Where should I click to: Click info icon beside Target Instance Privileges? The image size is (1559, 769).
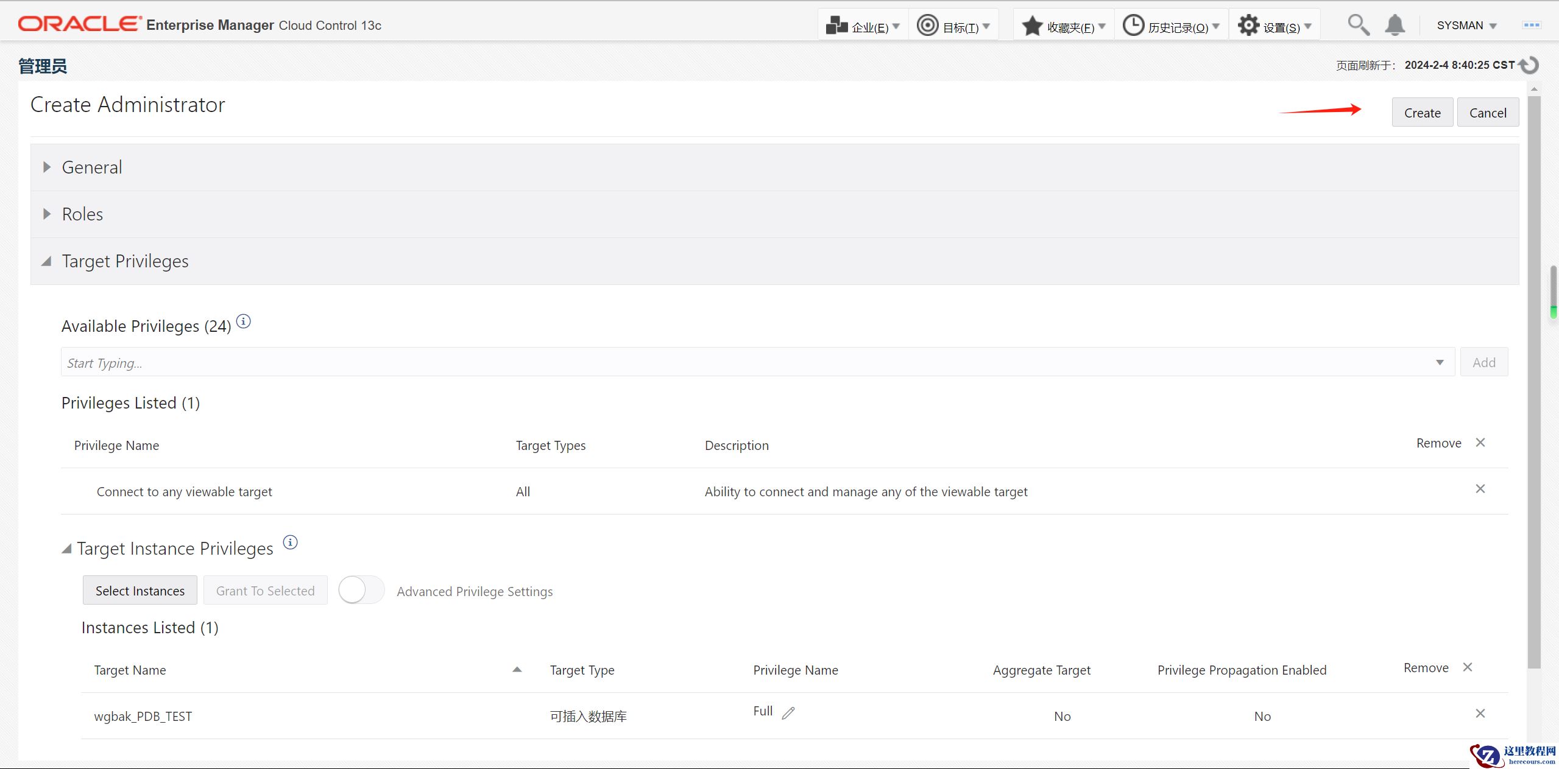coord(291,542)
